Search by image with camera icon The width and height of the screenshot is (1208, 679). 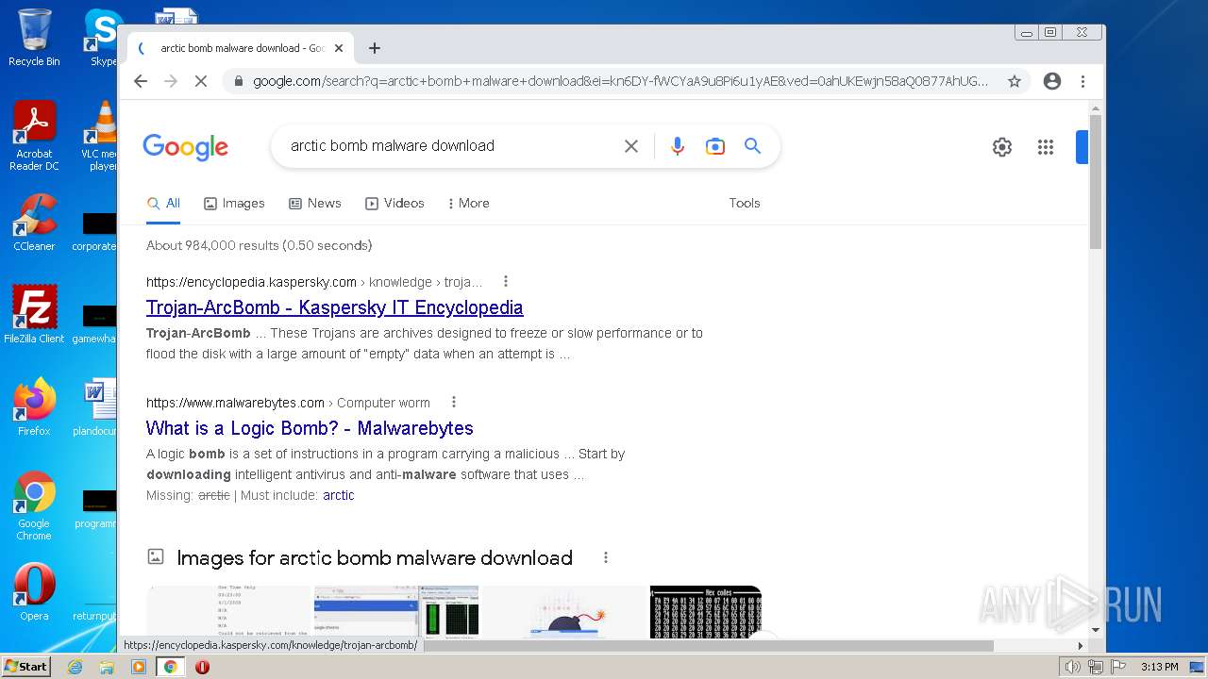(x=715, y=146)
